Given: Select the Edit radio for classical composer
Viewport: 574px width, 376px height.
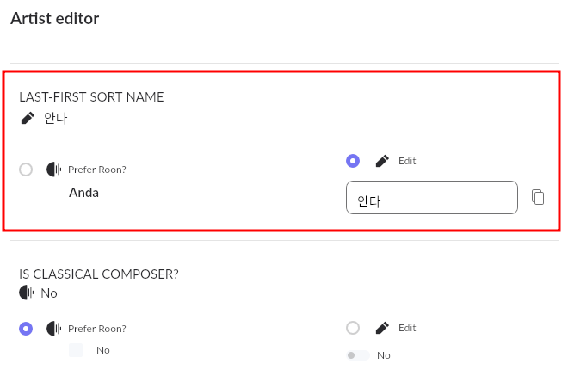Looking at the screenshot, I should click(352, 328).
